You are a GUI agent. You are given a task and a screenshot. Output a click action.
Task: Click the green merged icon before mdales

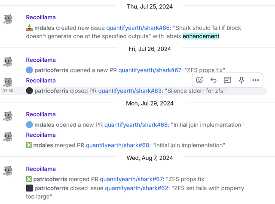[x=29, y=145]
